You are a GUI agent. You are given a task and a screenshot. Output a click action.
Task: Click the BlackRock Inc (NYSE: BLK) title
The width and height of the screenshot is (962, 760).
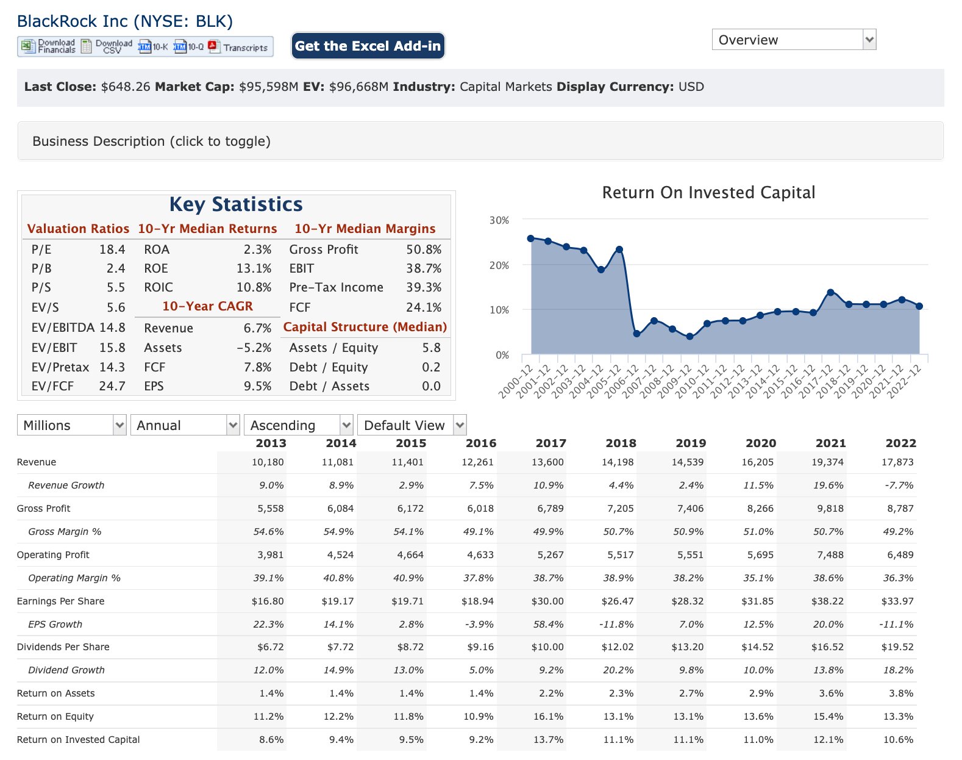125,21
